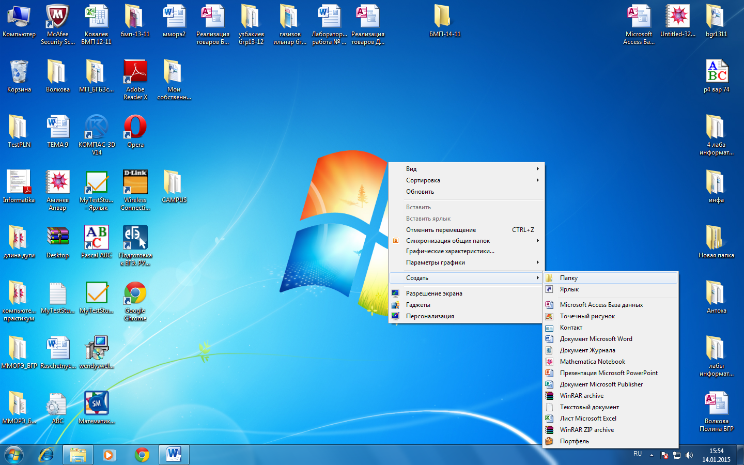Select the Pascal ABC shortcut
This screenshot has height=465, width=744.
tap(97, 242)
